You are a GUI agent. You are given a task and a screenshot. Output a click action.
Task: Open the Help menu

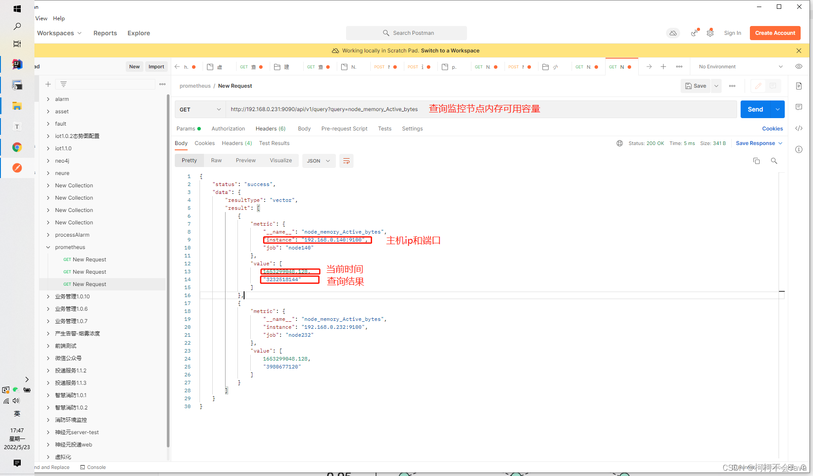coord(59,19)
